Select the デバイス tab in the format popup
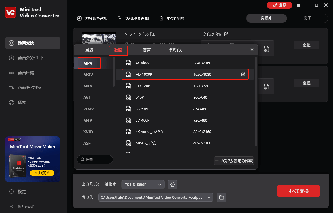 (x=176, y=50)
